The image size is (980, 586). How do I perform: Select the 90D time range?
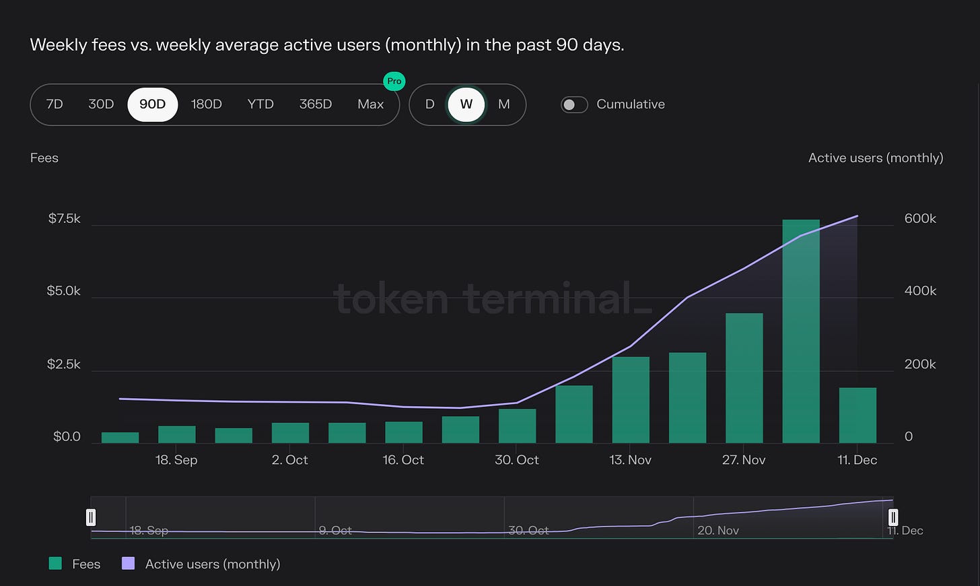point(153,104)
